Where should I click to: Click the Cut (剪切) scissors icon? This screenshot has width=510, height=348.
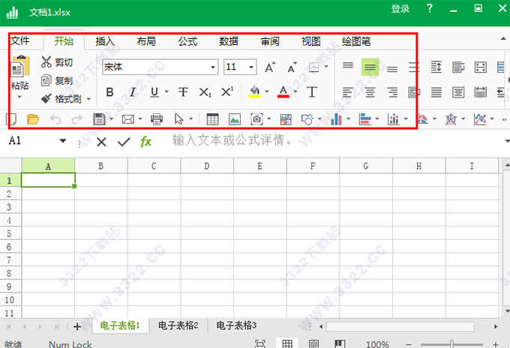[46, 61]
